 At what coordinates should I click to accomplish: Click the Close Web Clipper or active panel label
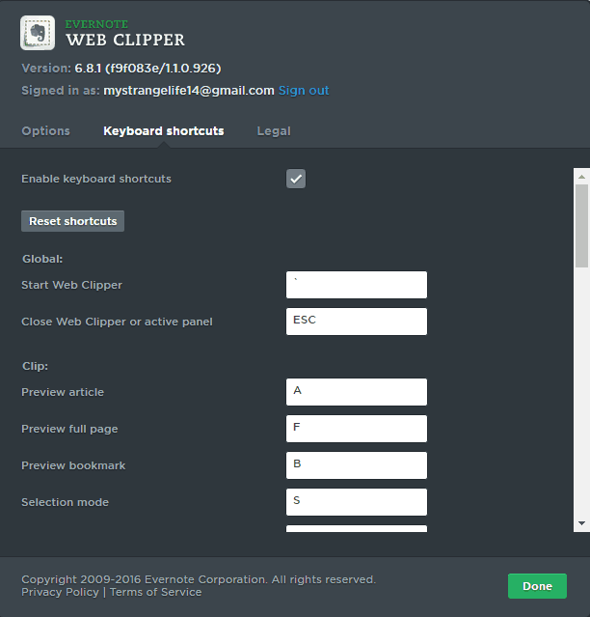(117, 322)
